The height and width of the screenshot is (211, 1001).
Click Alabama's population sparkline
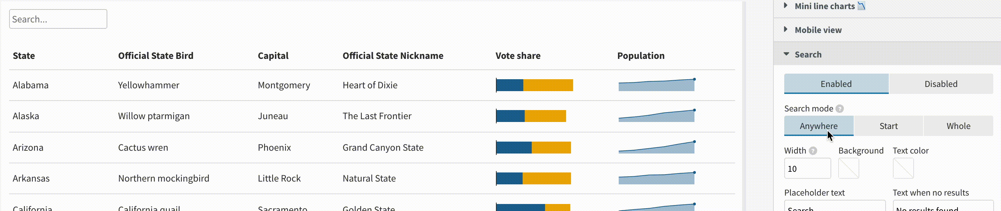coord(657,85)
